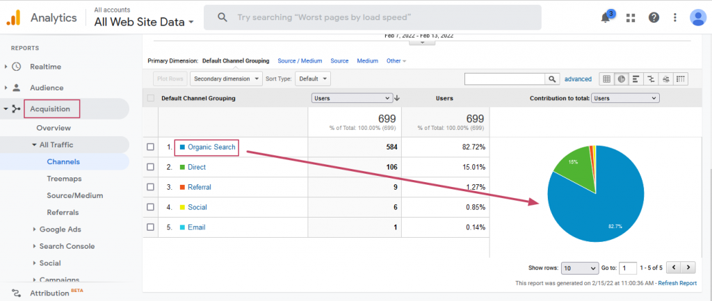The width and height of the screenshot is (712, 301).
Task: Click the Organic Search channel link
Action: [211, 147]
